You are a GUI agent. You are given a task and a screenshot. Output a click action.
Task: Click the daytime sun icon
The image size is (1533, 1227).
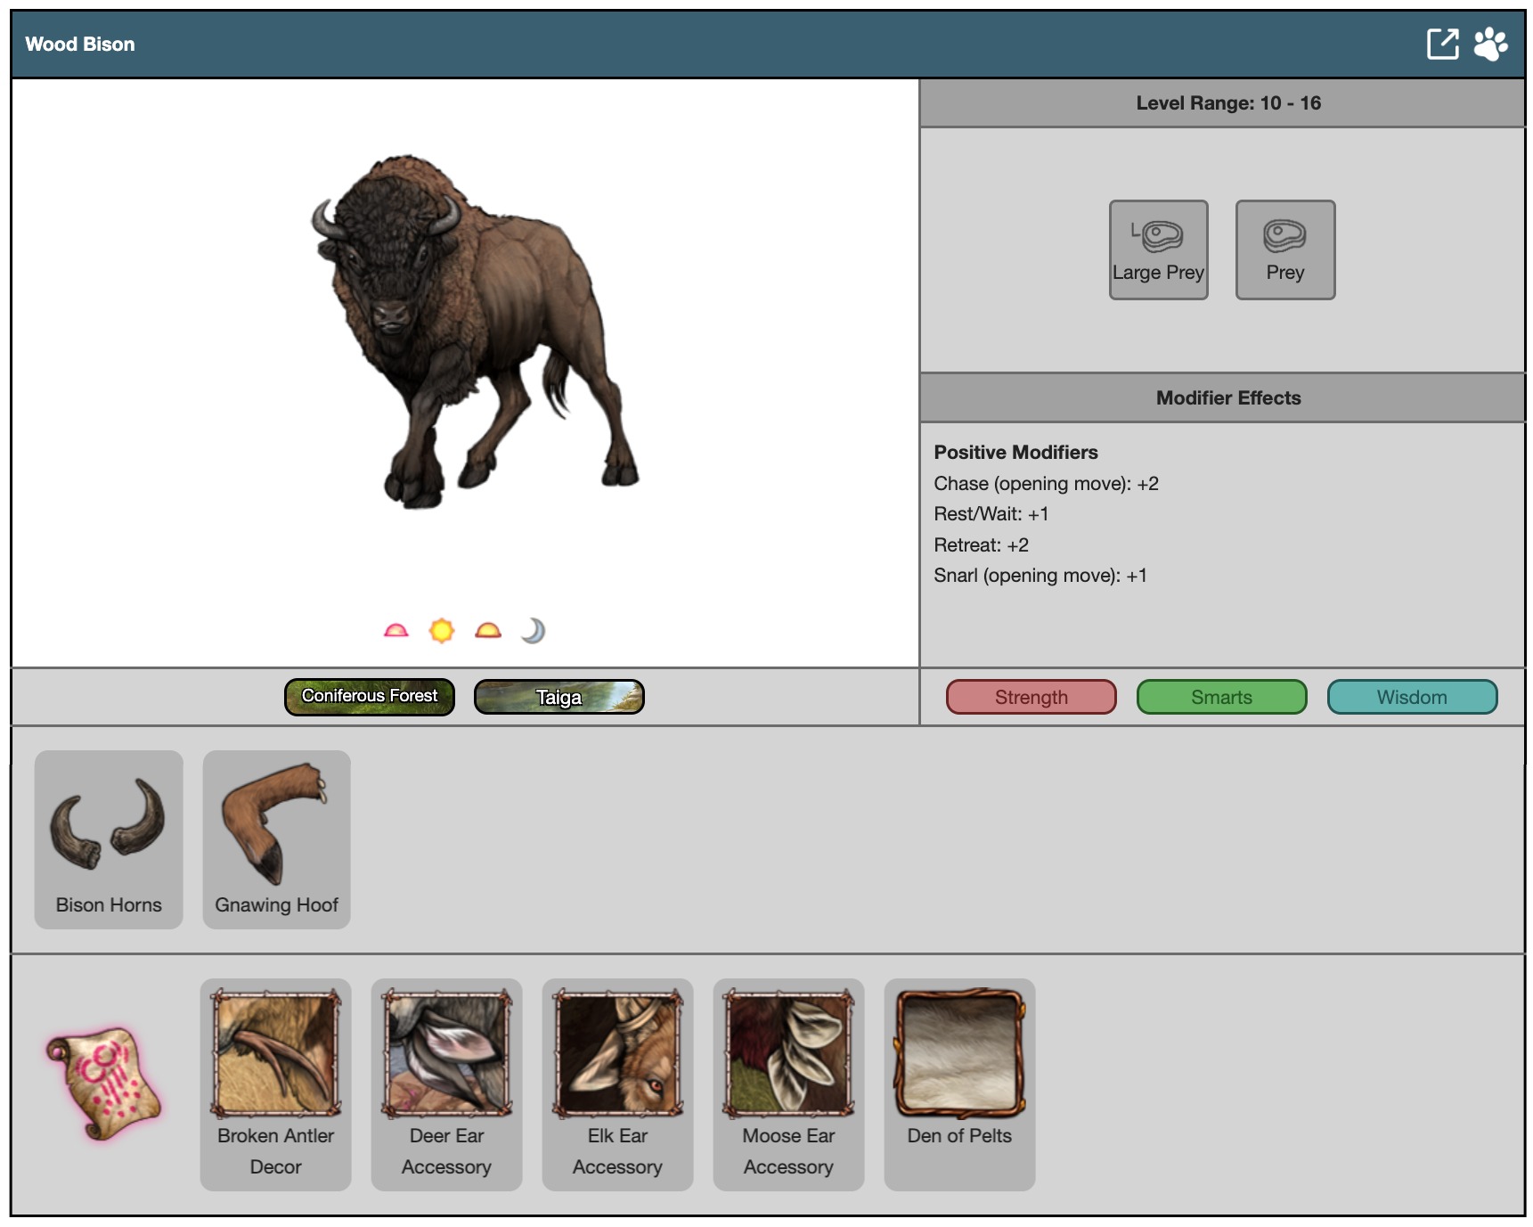coord(442,631)
